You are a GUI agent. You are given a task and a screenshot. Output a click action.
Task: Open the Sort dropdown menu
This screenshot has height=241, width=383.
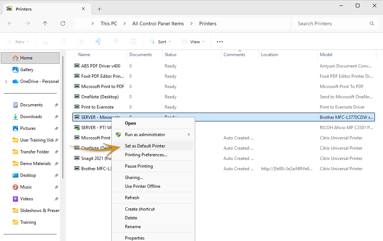(160, 42)
